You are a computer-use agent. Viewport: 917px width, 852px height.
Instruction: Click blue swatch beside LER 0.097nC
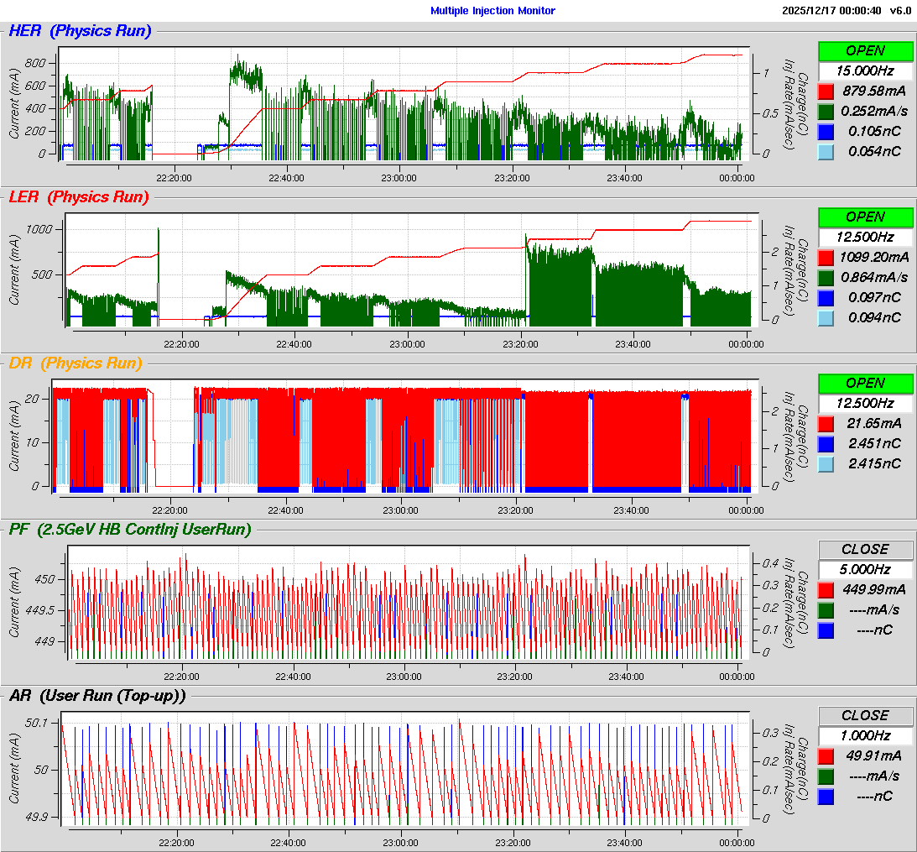coord(826,298)
